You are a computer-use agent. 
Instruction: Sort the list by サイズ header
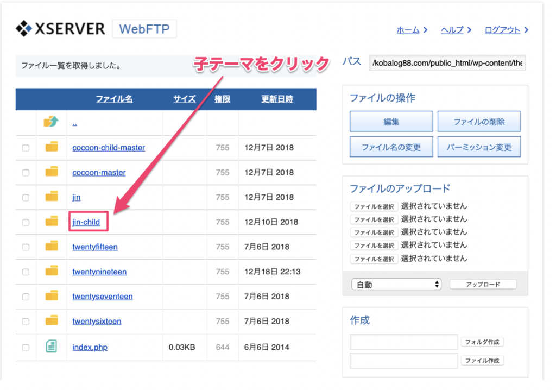[185, 99]
